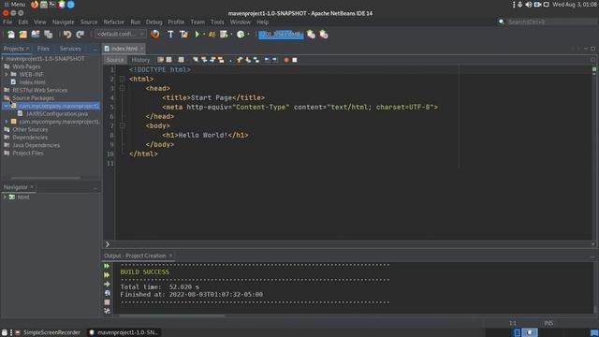Collapse the html tag fold marker

[123, 79]
